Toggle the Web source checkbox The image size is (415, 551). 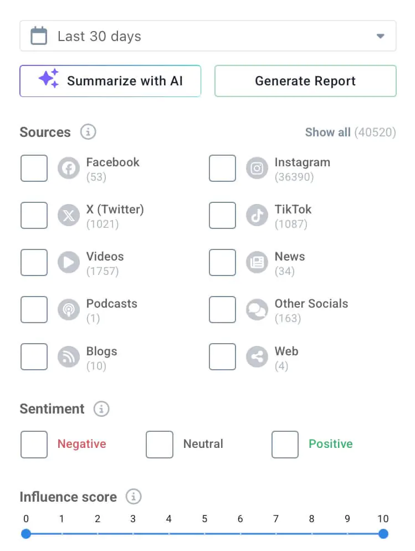[x=222, y=356]
